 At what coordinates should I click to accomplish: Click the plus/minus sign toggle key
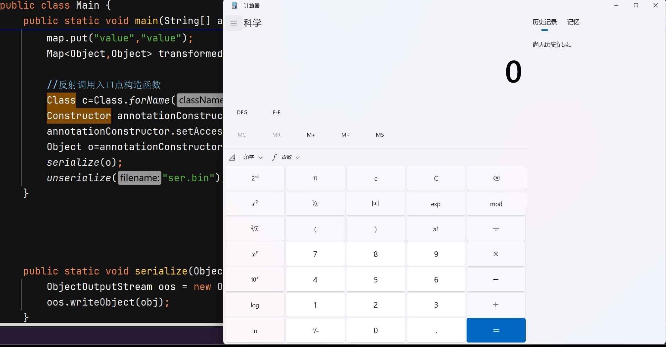coord(315,330)
